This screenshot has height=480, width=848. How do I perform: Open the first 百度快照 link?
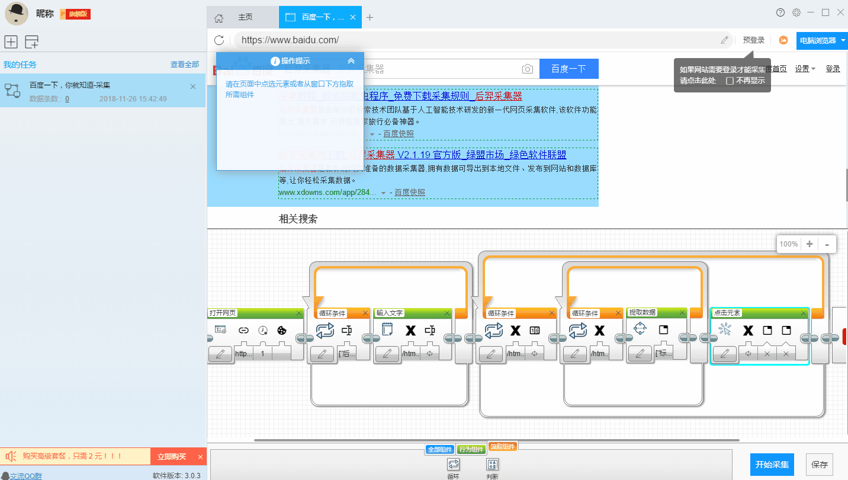pos(399,134)
